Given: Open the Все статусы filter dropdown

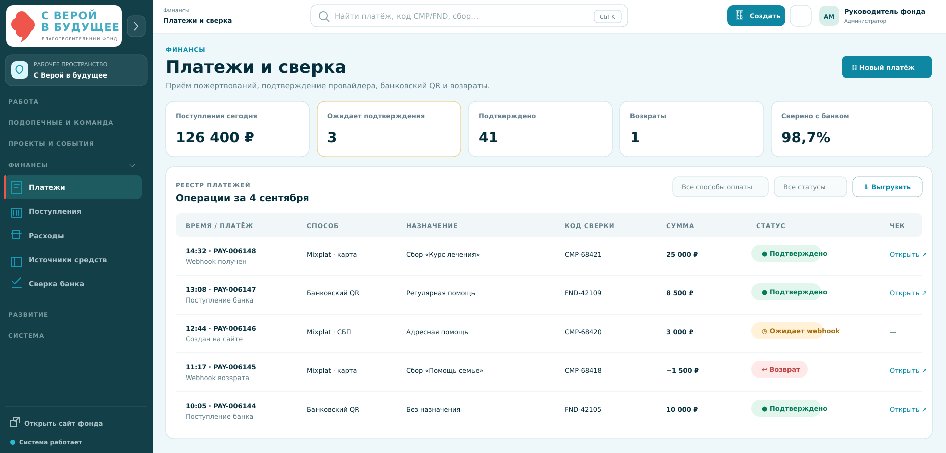Looking at the screenshot, I should [810, 187].
